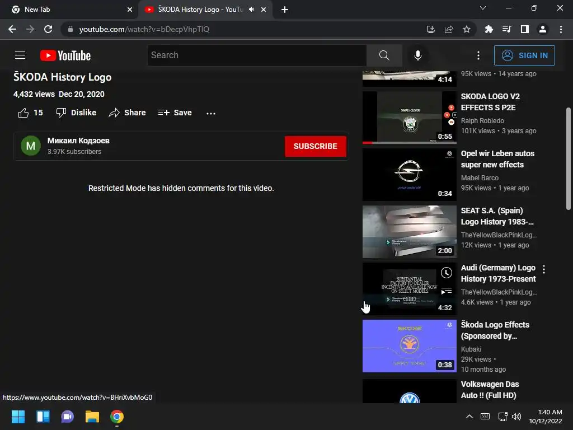The image size is (573, 430).
Task: Select the ŠKODA History Logo tab
Action: (x=205, y=10)
